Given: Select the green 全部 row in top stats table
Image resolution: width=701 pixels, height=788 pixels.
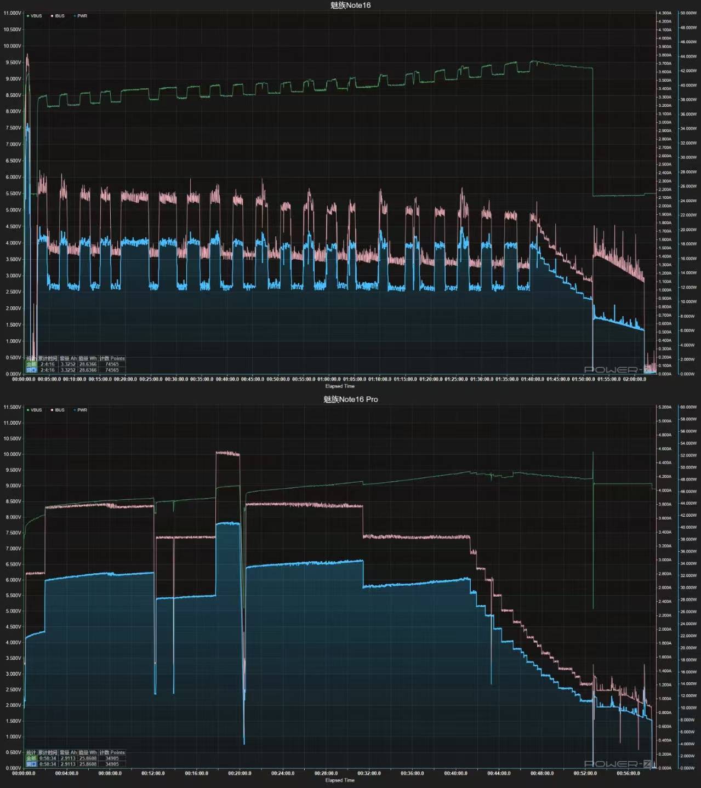Looking at the screenshot, I should point(76,364).
